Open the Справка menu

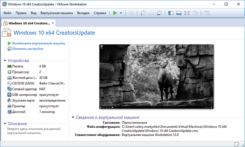coord(100,13)
